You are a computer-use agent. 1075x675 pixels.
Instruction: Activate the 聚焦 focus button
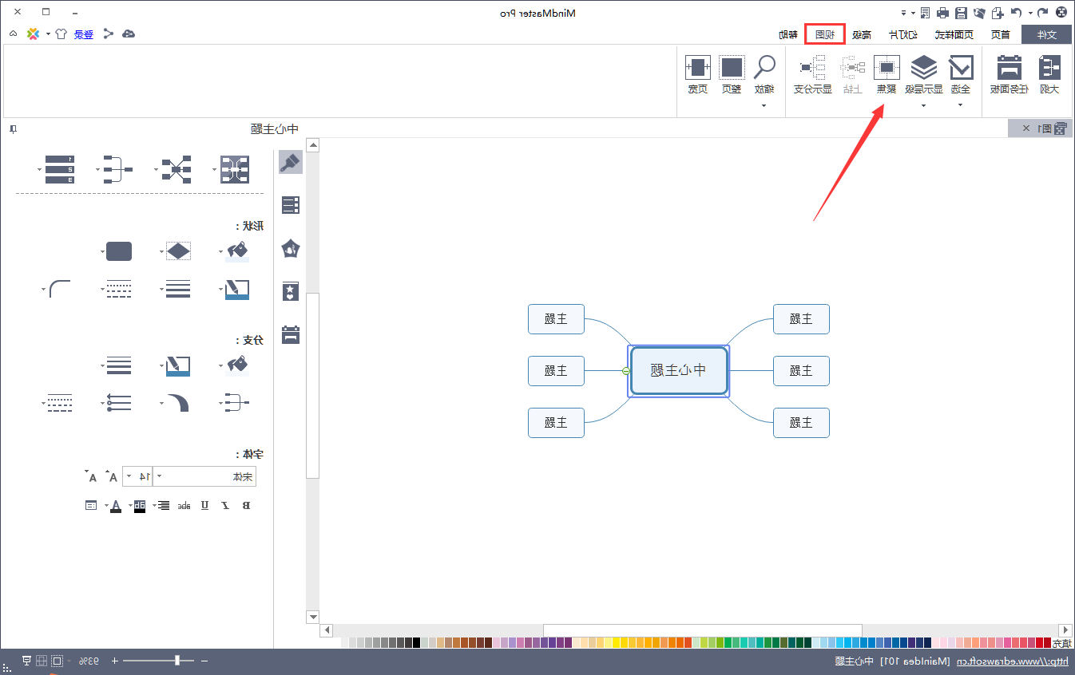click(x=887, y=75)
